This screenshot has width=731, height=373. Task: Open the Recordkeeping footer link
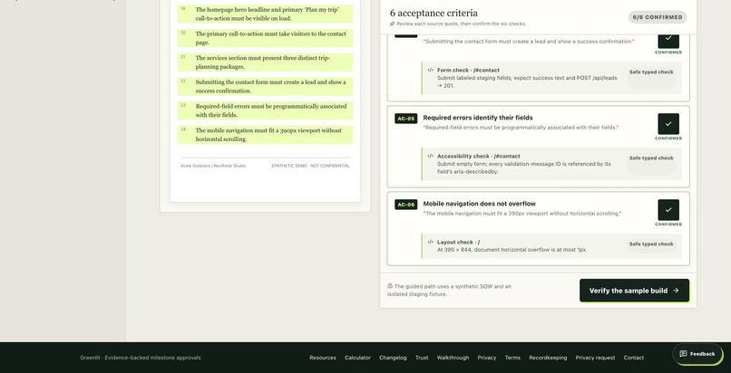point(548,358)
